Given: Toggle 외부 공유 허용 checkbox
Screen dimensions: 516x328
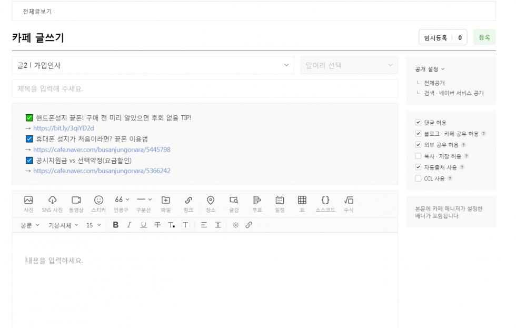Looking at the screenshot, I should (x=418, y=145).
